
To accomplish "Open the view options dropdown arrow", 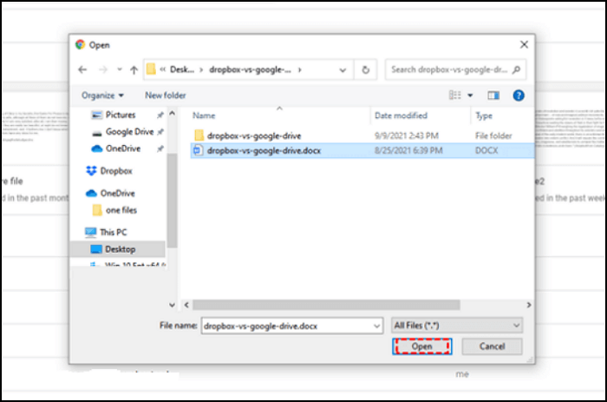I will click(470, 96).
